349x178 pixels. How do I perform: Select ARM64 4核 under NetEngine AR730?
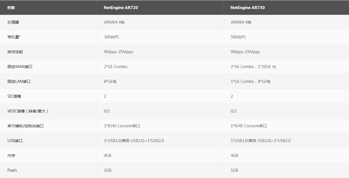pos(241,22)
